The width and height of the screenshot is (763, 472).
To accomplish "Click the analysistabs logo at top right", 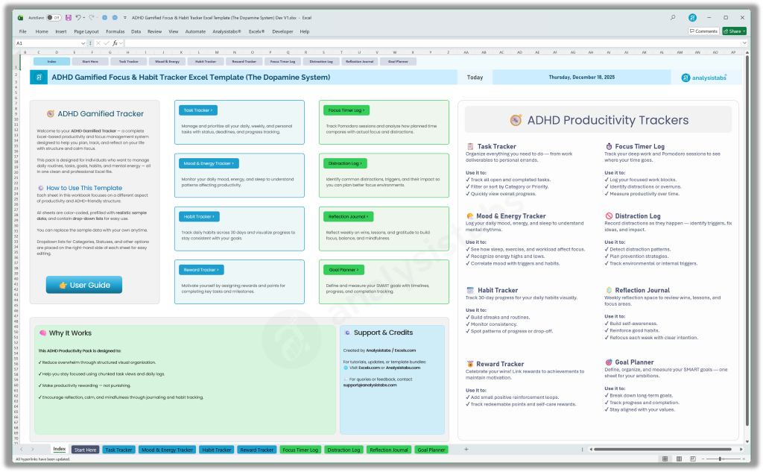I will coord(703,77).
